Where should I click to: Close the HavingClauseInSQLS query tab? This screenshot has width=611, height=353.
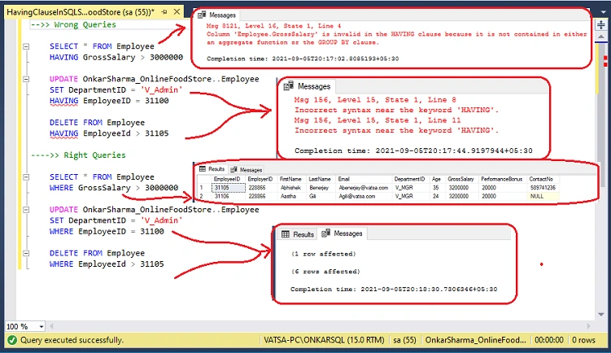pyautogui.click(x=177, y=11)
